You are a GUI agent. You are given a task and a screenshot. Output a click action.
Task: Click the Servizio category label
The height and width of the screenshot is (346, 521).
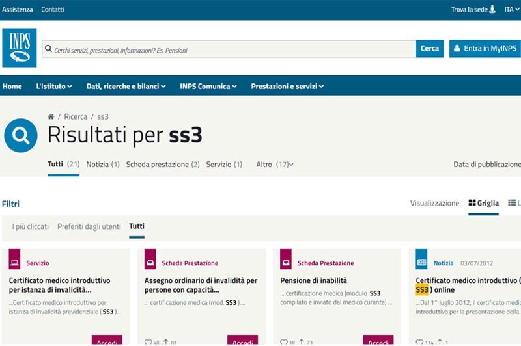point(38,263)
